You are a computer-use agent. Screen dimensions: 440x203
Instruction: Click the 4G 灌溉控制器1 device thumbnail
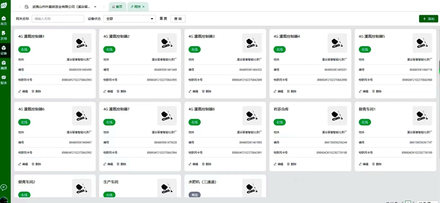[x=81, y=43]
